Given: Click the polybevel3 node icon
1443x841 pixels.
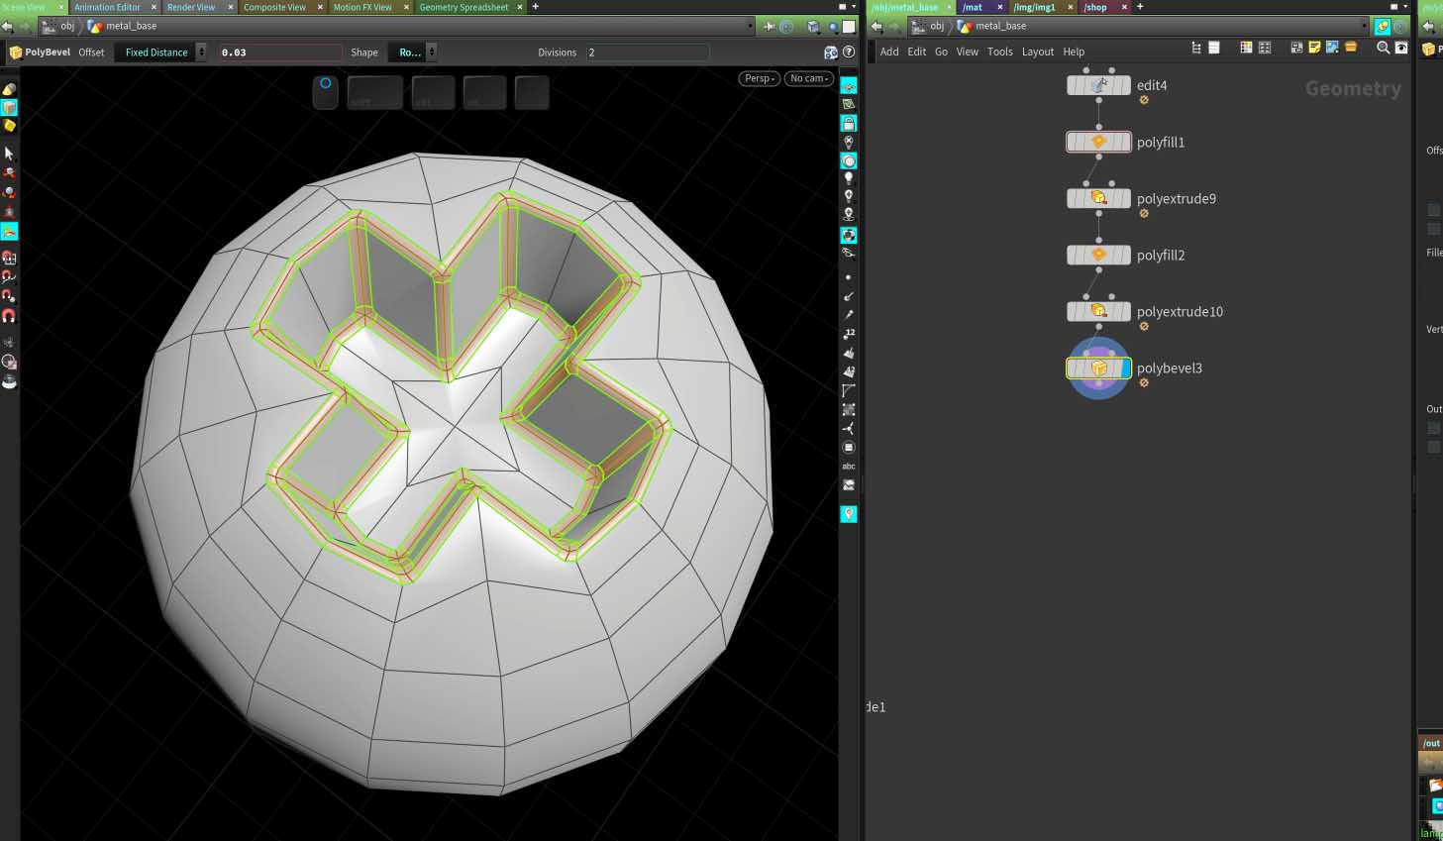Looking at the screenshot, I should (x=1098, y=368).
